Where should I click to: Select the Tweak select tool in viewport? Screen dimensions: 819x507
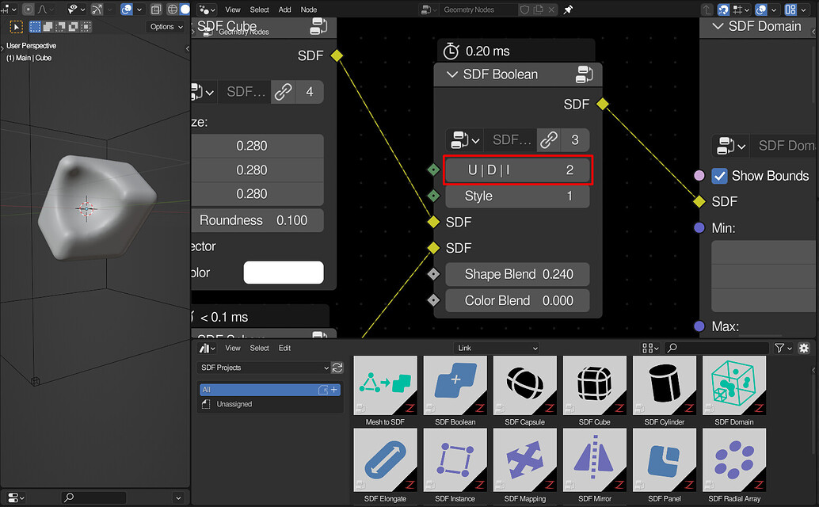[x=16, y=27]
